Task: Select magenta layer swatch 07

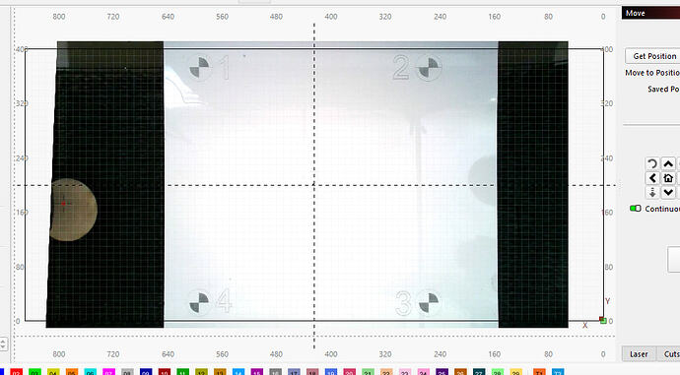Action: tap(108, 371)
